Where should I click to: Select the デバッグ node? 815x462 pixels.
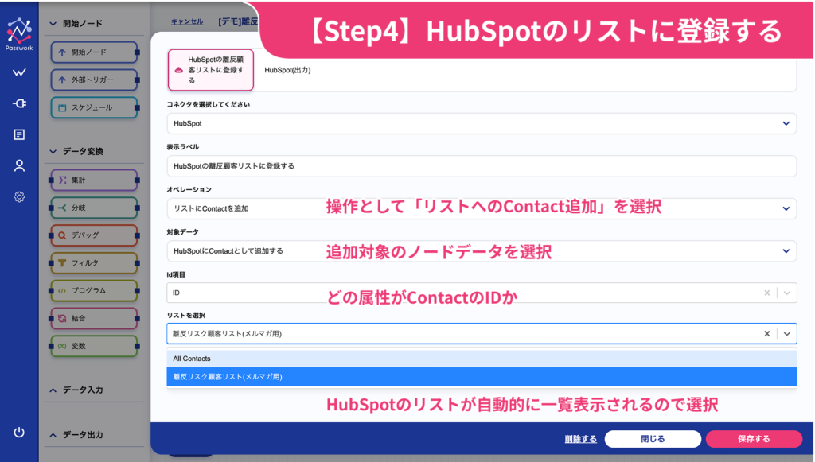pos(94,235)
